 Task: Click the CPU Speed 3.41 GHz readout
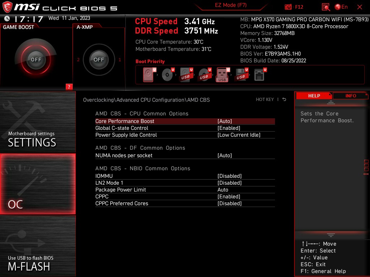click(175, 21)
